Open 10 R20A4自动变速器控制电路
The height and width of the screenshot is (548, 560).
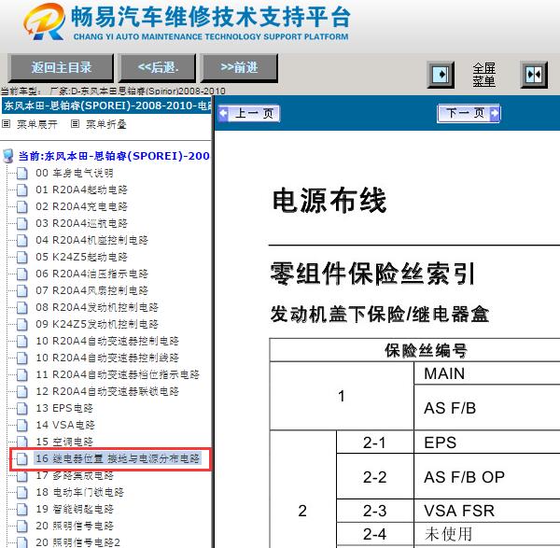pyautogui.click(x=107, y=341)
